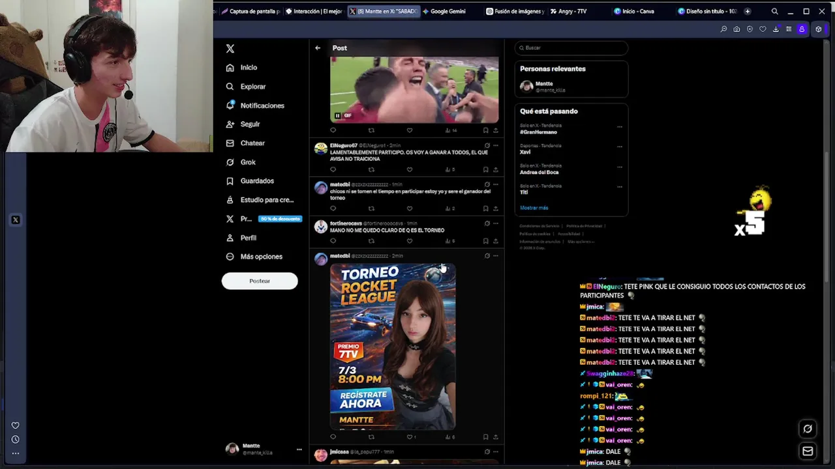
Task: Pause the GIF in the top post
Action: click(337, 116)
